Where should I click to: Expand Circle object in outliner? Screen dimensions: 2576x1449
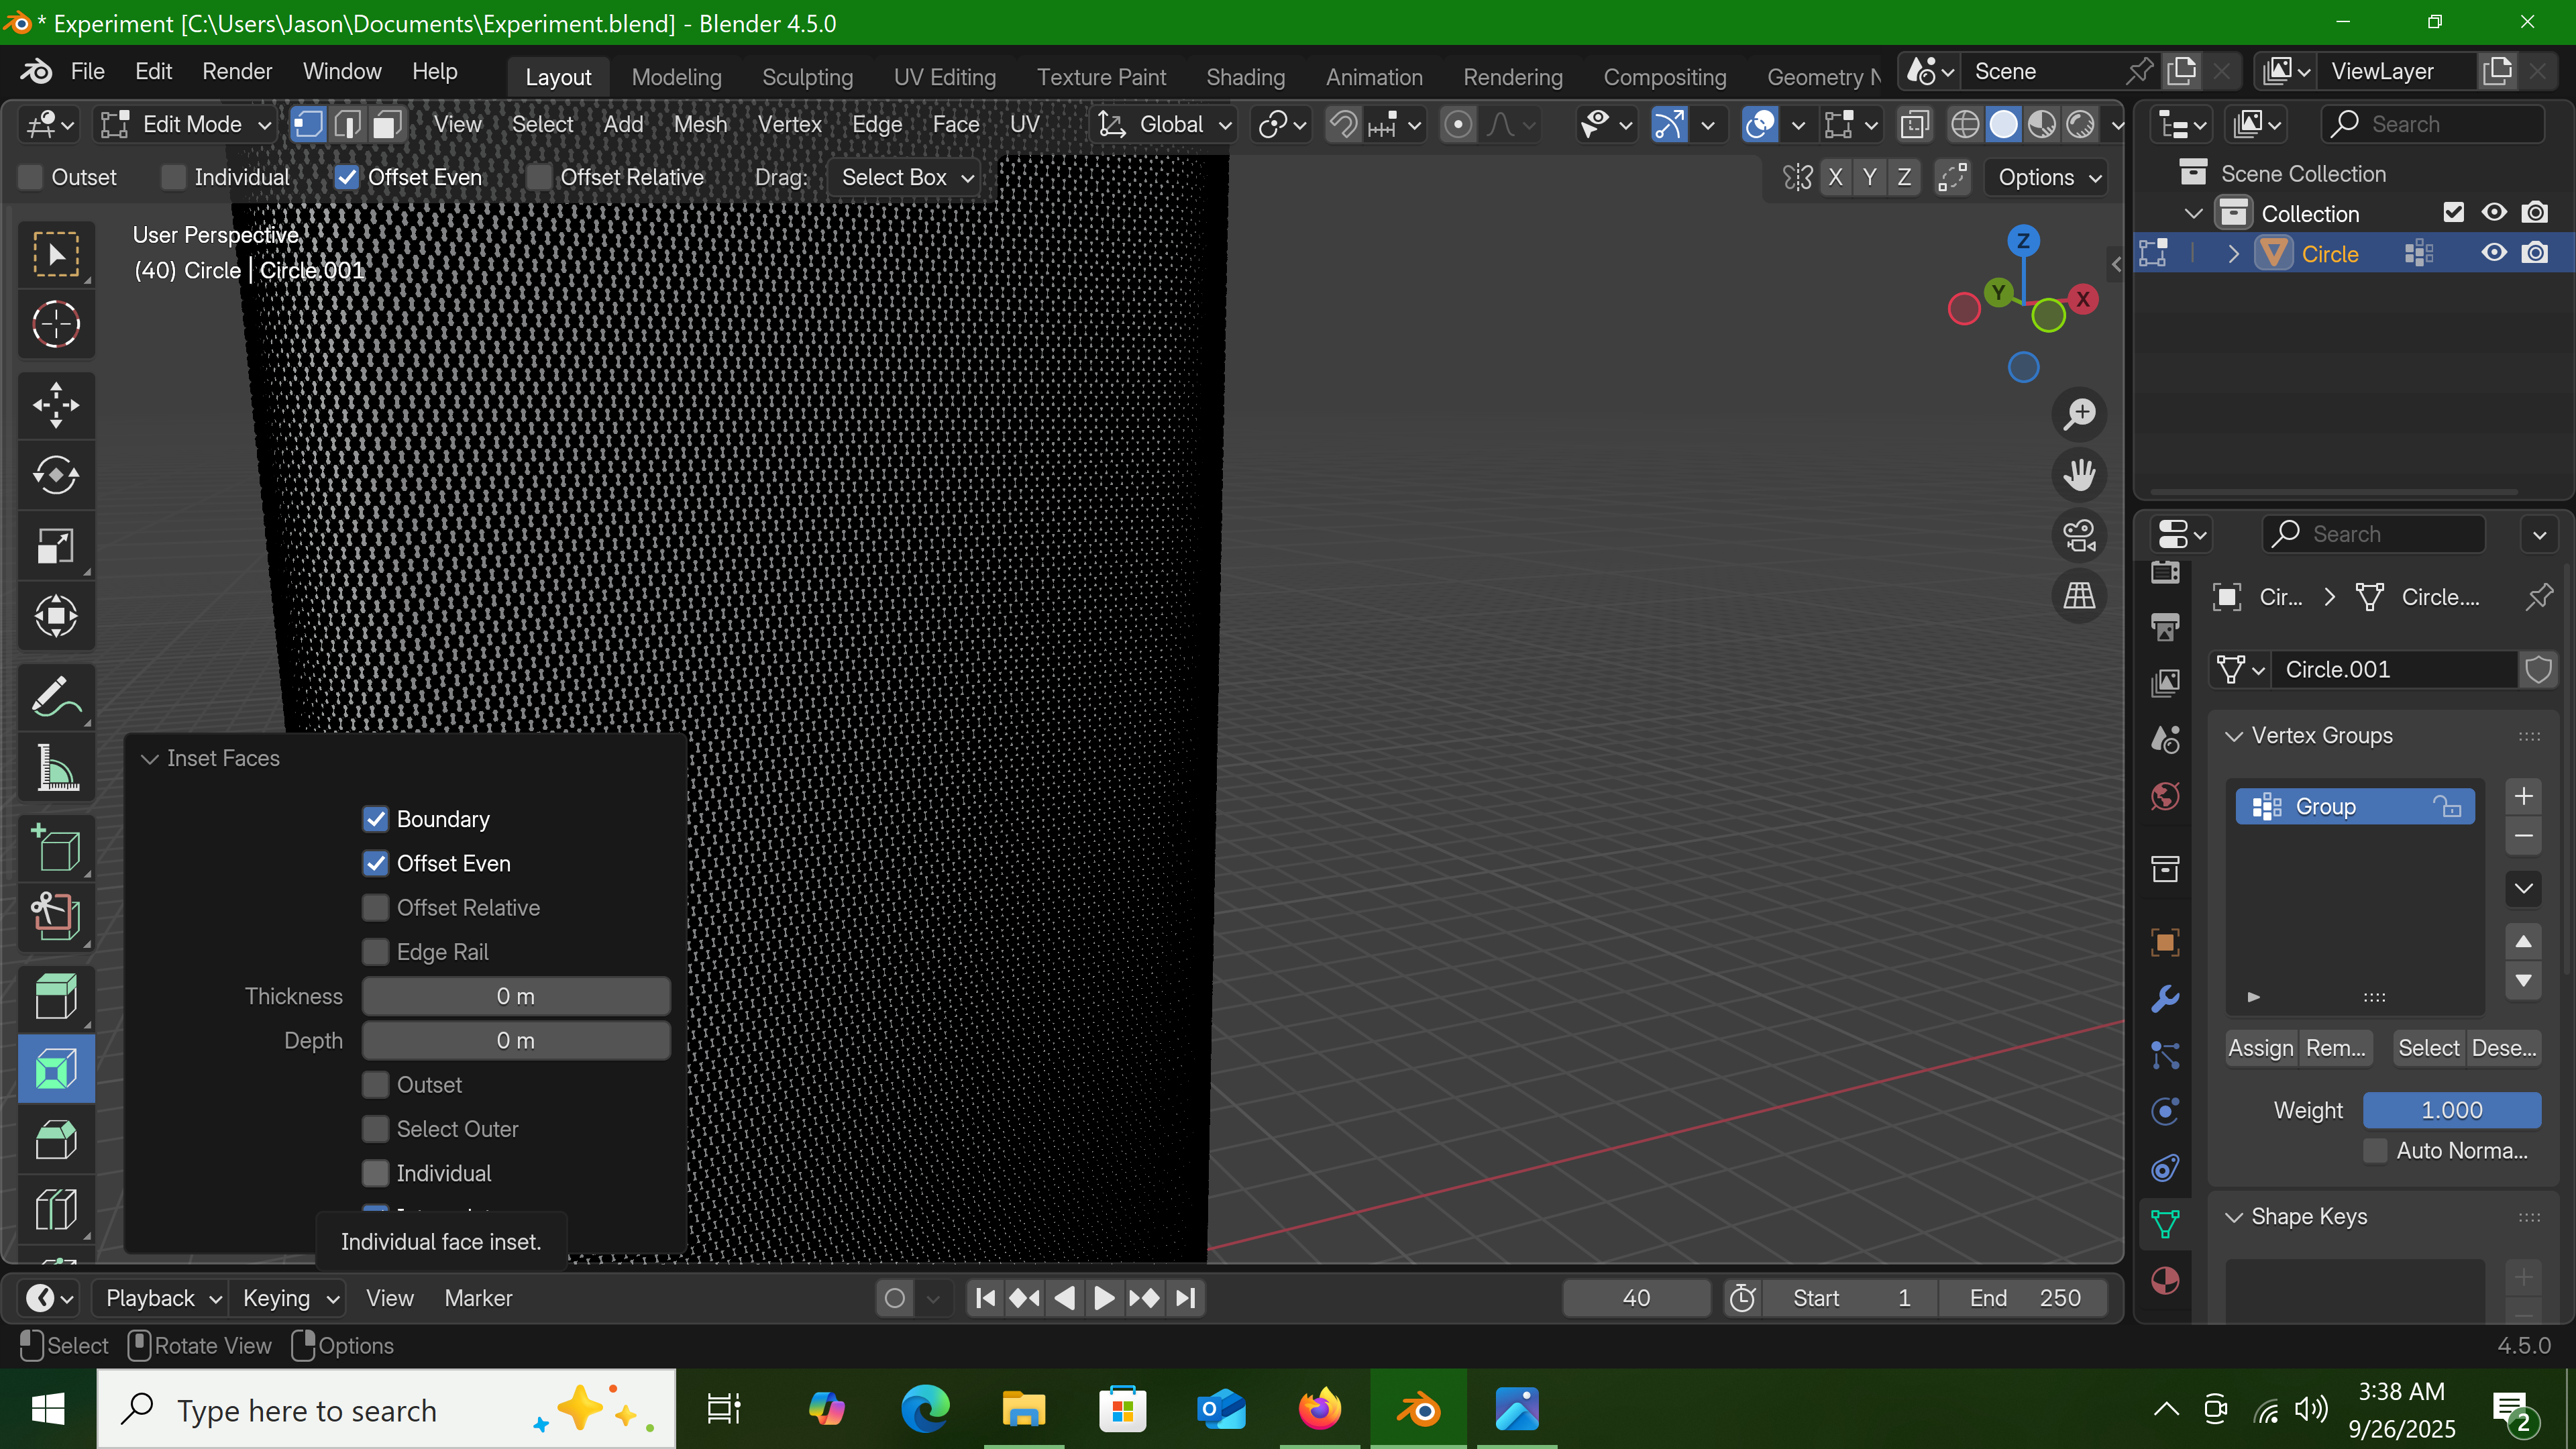tap(2233, 254)
